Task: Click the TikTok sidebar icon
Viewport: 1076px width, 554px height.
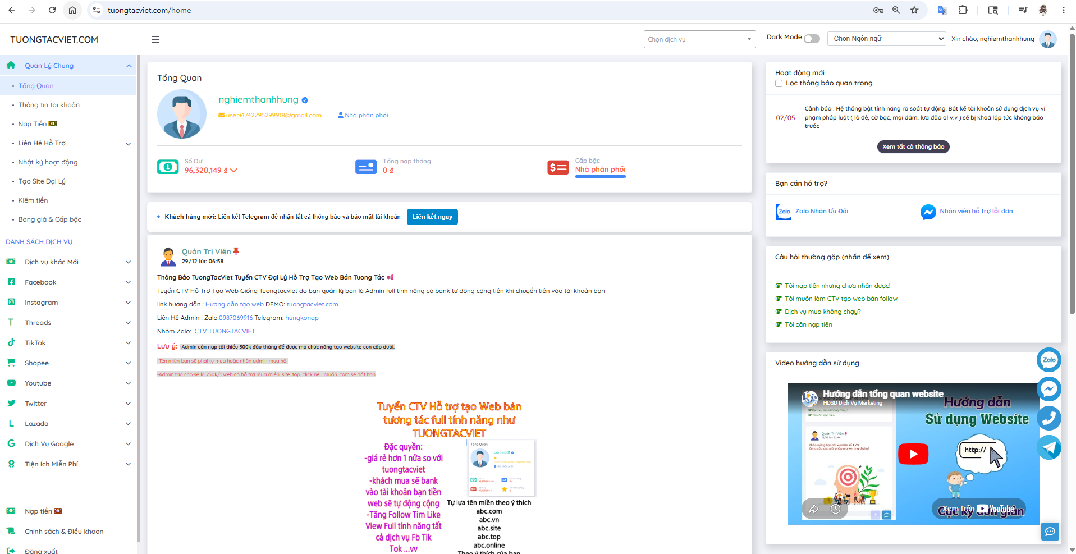Action: pos(11,342)
